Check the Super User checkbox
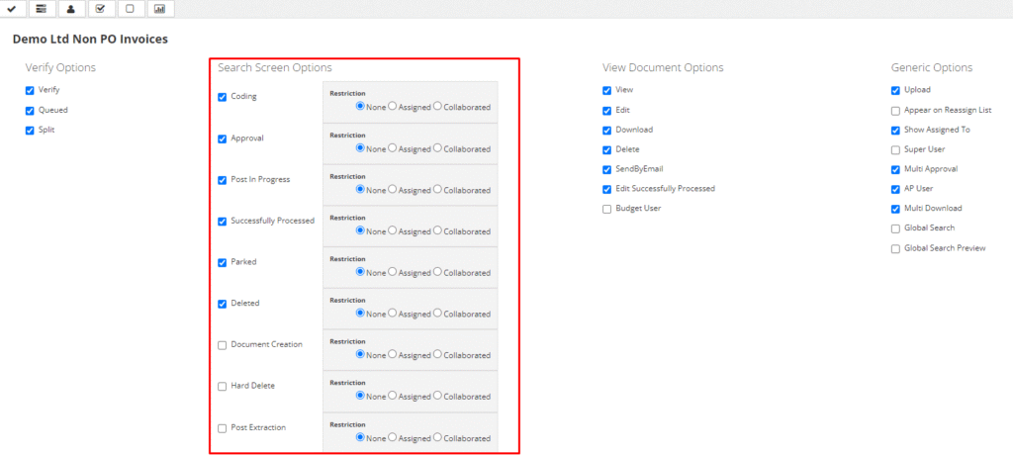 pyautogui.click(x=895, y=149)
